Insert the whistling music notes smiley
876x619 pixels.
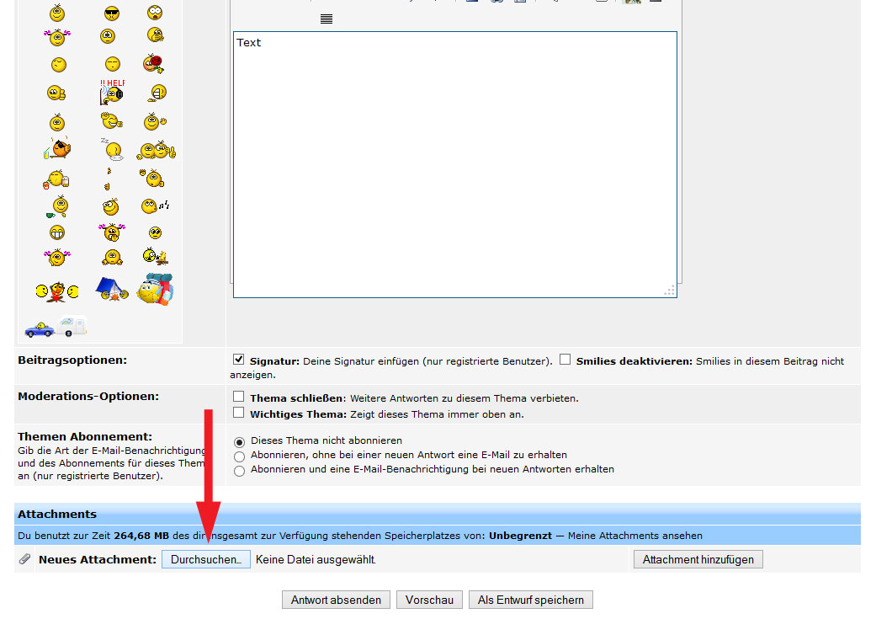(x=155, y=205)
